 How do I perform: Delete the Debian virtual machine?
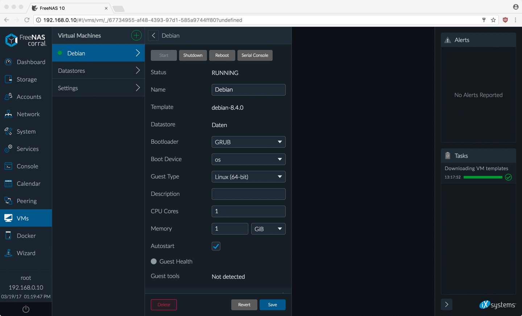(x=164, y=305)
